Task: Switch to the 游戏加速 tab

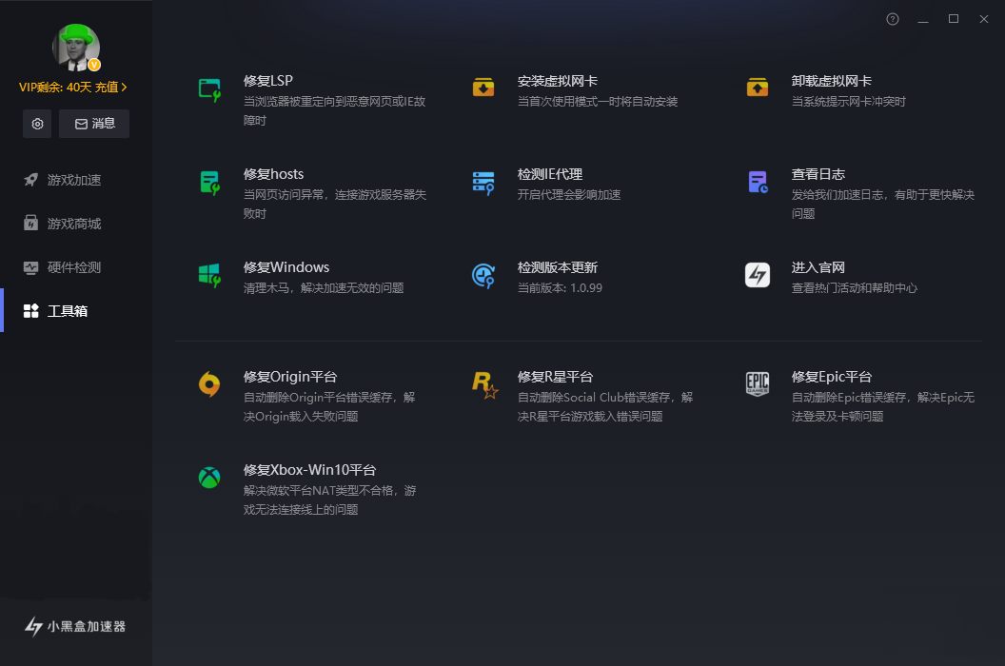Action: pos(76,180)
